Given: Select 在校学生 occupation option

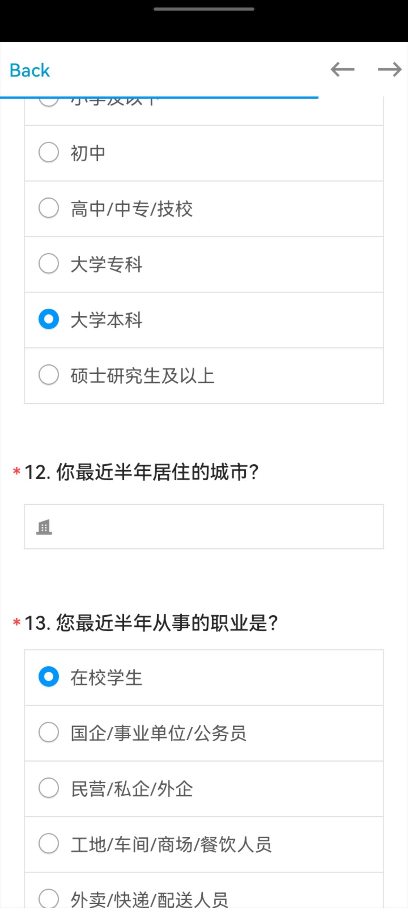Looking at the screenshot, I should click(x=49, y=676).
